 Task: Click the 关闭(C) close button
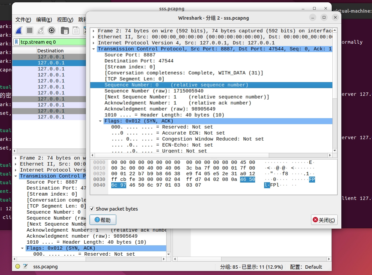coord(324,220)
